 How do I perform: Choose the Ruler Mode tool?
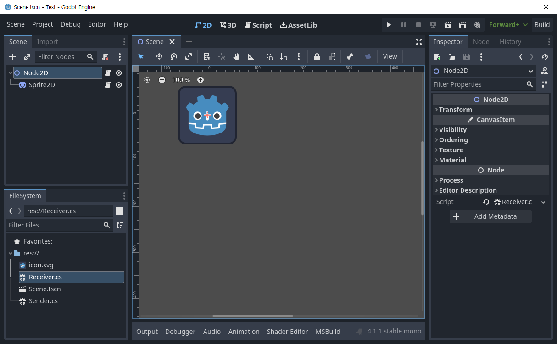(x=251, y=56)
